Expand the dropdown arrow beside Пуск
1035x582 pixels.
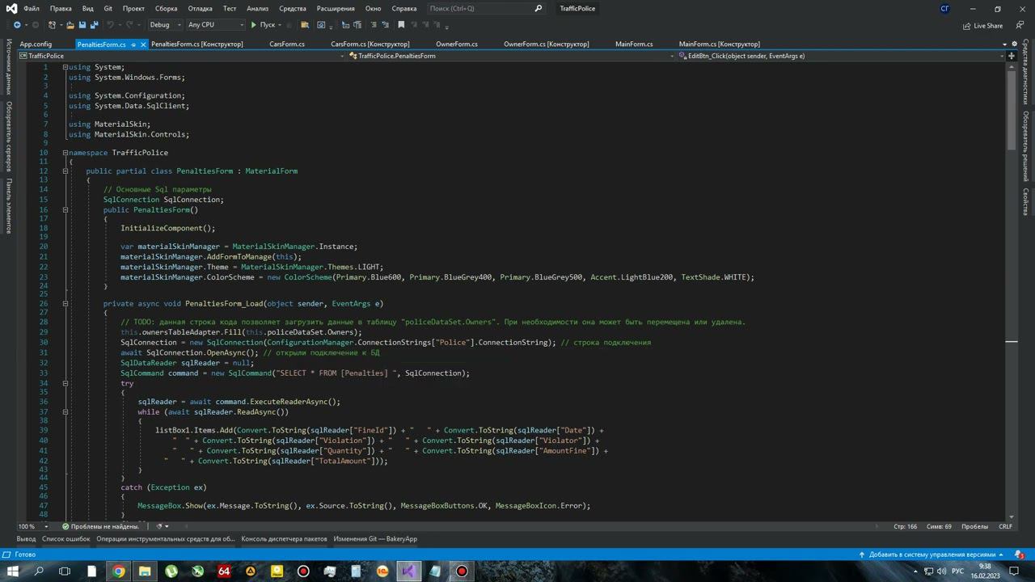coord(281,25)
